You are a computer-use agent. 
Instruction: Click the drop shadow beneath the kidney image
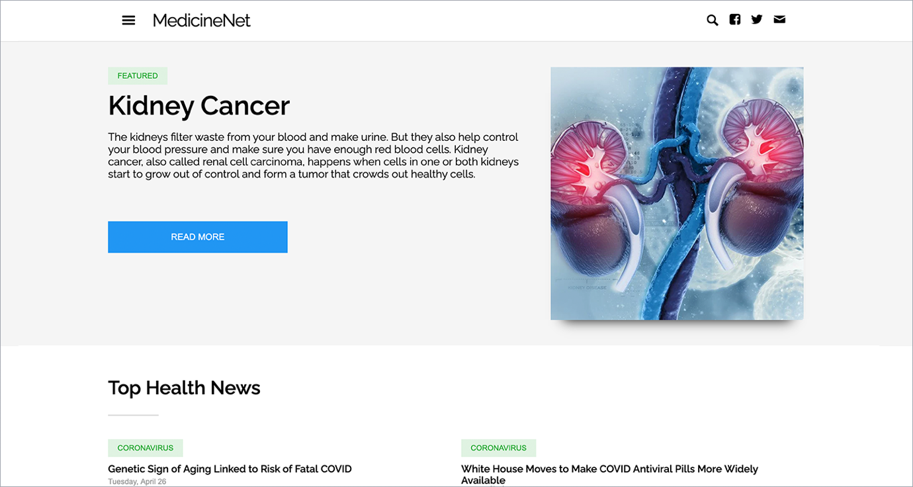pos(677,325)
